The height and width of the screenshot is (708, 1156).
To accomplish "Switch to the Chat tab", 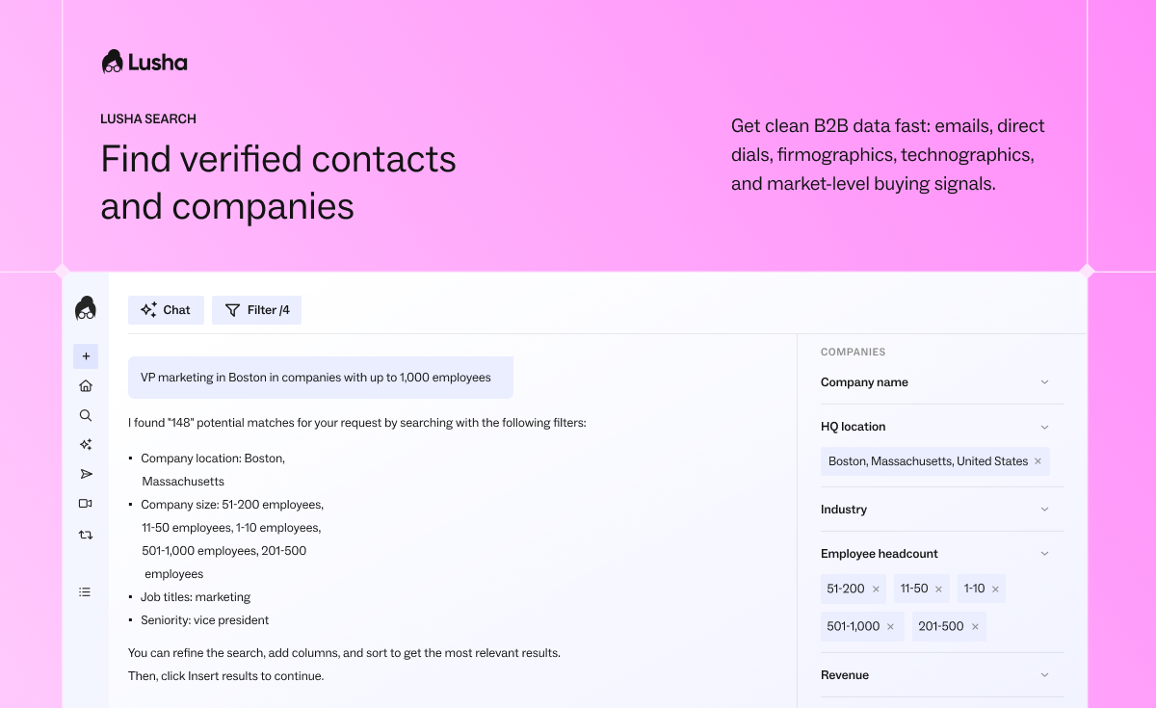I will [166, 310].
